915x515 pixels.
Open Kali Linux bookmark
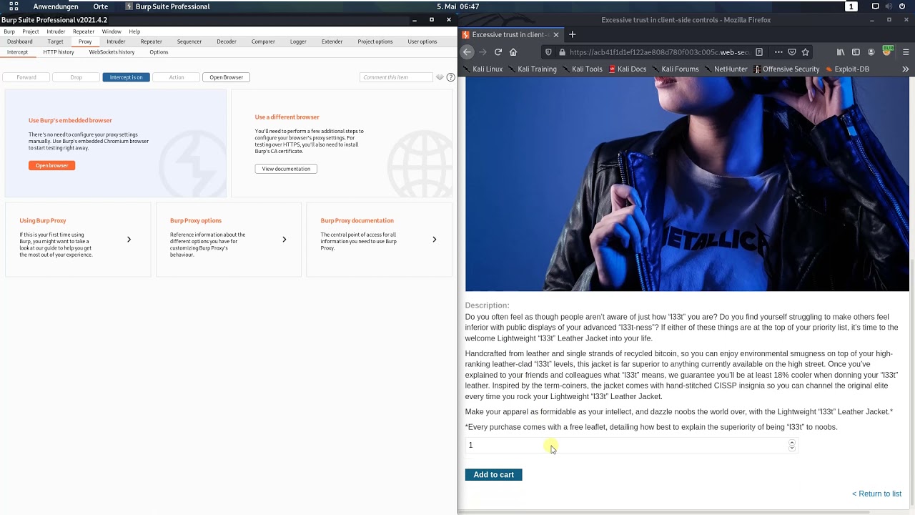483,69
